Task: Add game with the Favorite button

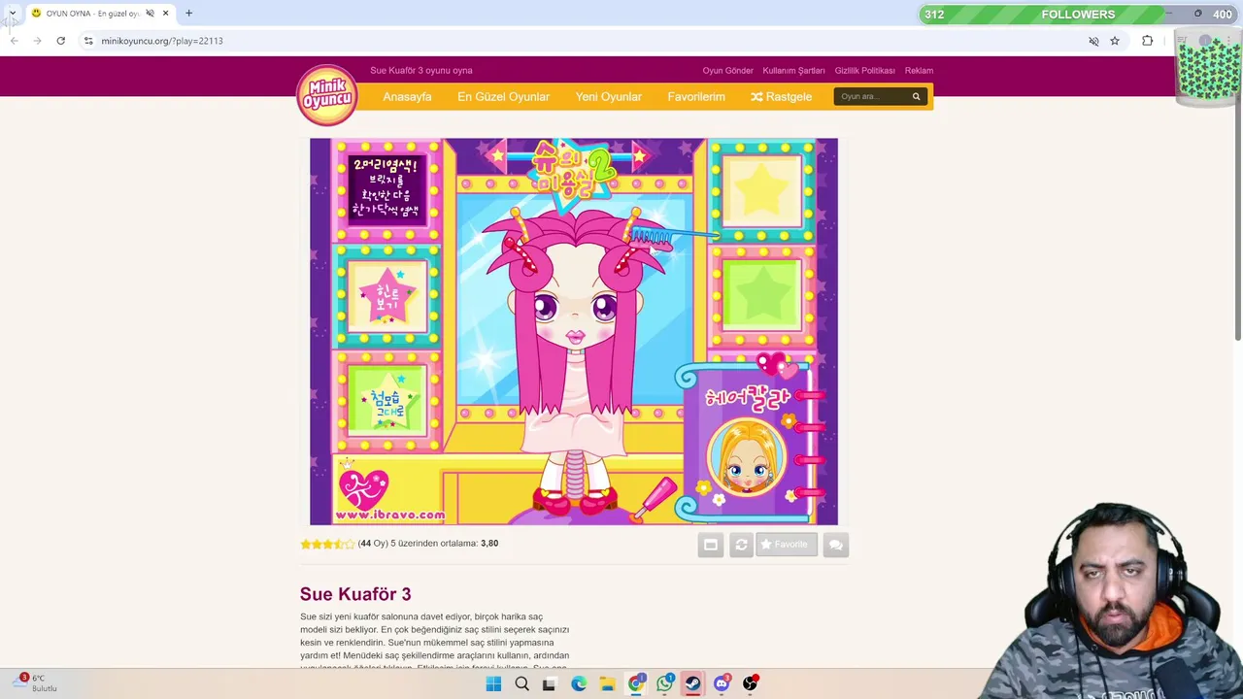Action: pyautogui.click(x=786, y=545)
